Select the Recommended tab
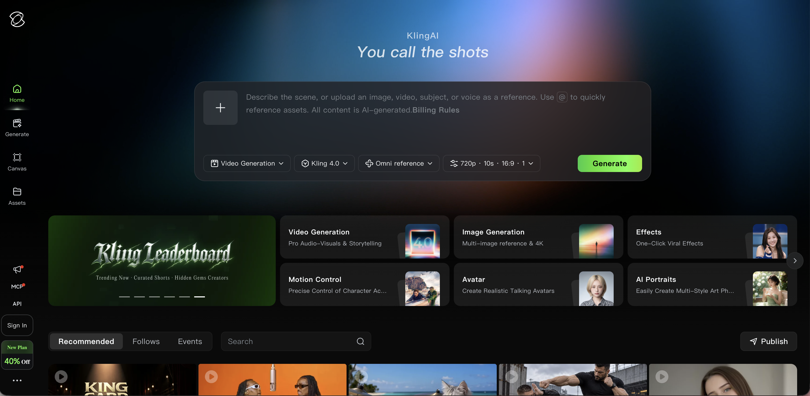The width and height of the screenshot is (810, 396). click(86, 341)
